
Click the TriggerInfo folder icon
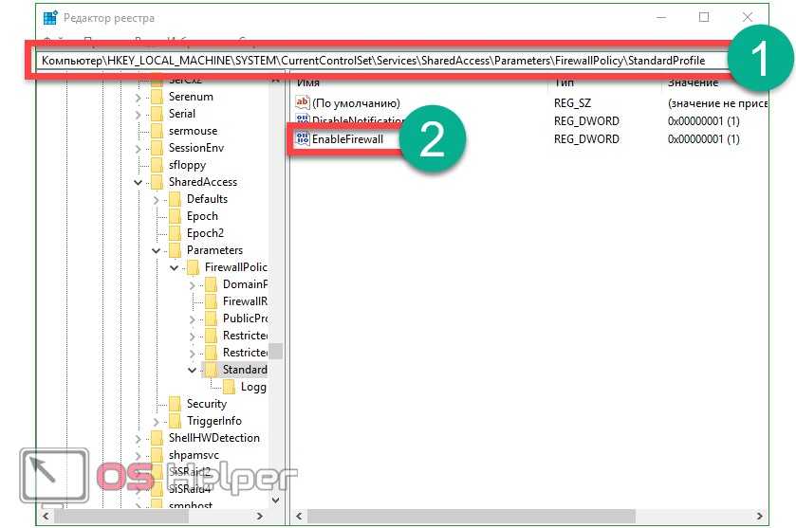(x=176, y=421)
